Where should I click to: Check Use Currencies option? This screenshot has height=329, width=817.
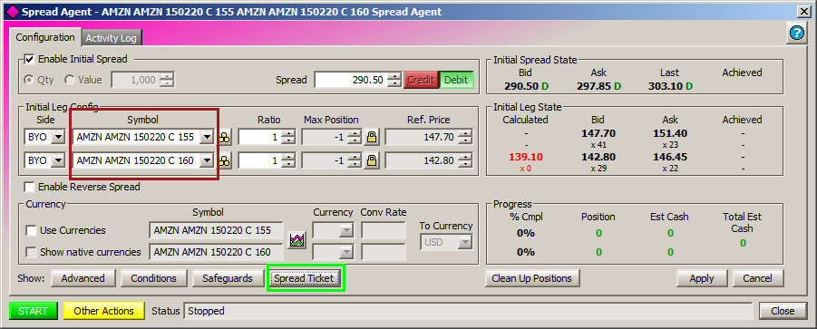pos(31,230)
